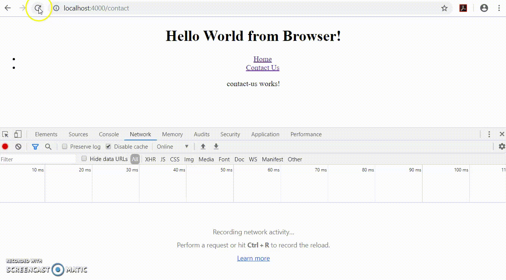
Task: Open the Contact Us link
Action: click(262, 67)
